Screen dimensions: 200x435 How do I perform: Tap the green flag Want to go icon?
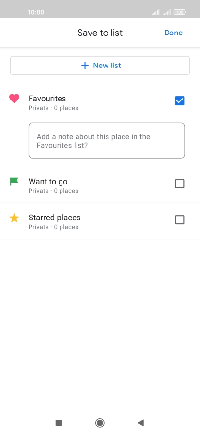pos(14,182)
